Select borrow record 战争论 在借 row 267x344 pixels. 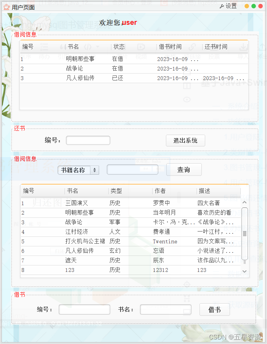coord(134,69)
